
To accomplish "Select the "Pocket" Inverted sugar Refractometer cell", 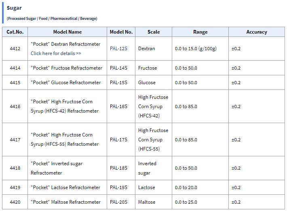I will pyautogui.click(x=68, y=168).
